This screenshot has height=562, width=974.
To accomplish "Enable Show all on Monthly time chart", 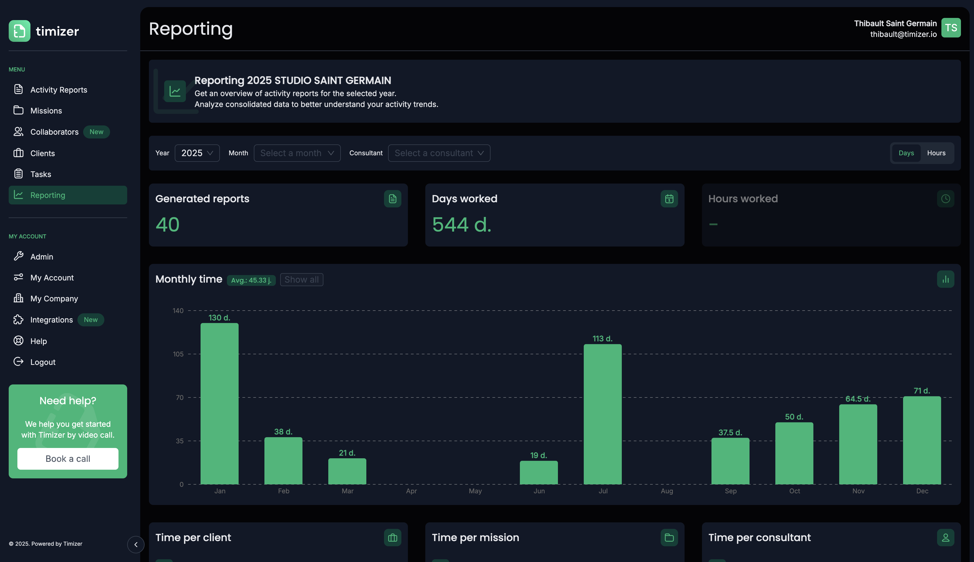I will coord(302,279).
